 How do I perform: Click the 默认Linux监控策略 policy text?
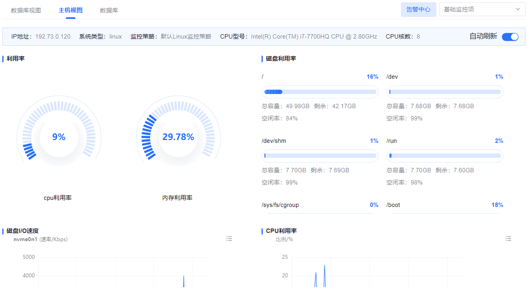point(186,37)
